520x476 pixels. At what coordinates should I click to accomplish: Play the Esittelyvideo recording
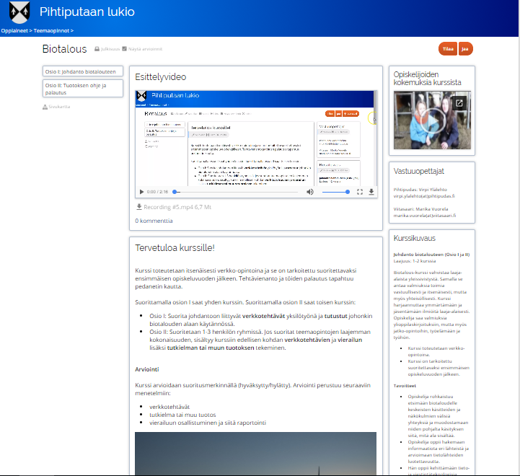(141, 192)
